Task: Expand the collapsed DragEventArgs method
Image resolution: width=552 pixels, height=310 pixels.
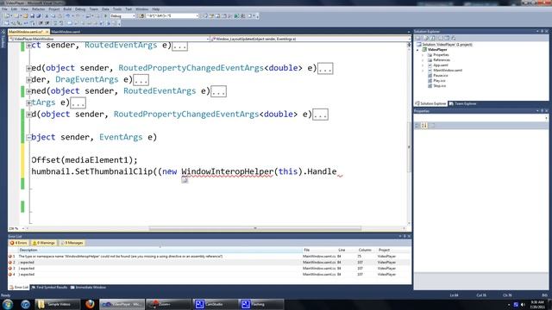Action: 28,80
